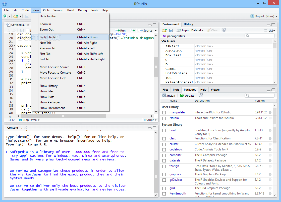Check the rstudio package checkbox

click(164, 118)
